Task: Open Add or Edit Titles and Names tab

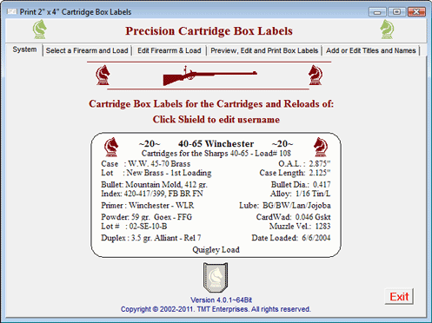Action: [371, 50]
